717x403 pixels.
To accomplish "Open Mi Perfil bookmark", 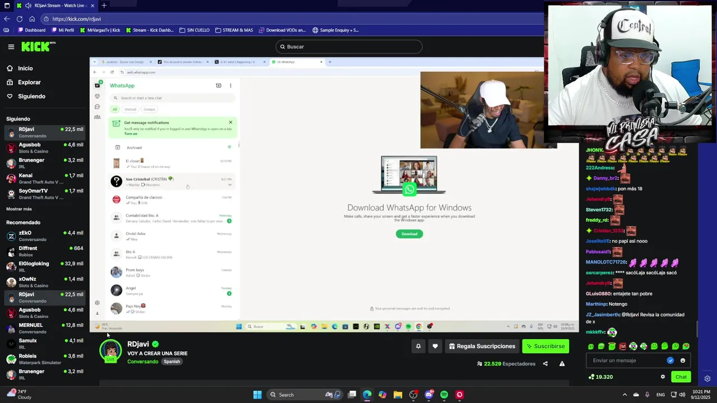I will (63, 30).
